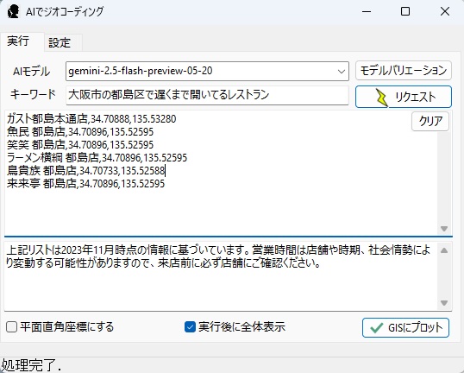Open gemini-2.5-flash-preview-05-20 combo box
The width and height of the screenshot is (464, 373).
click(207, 71)
